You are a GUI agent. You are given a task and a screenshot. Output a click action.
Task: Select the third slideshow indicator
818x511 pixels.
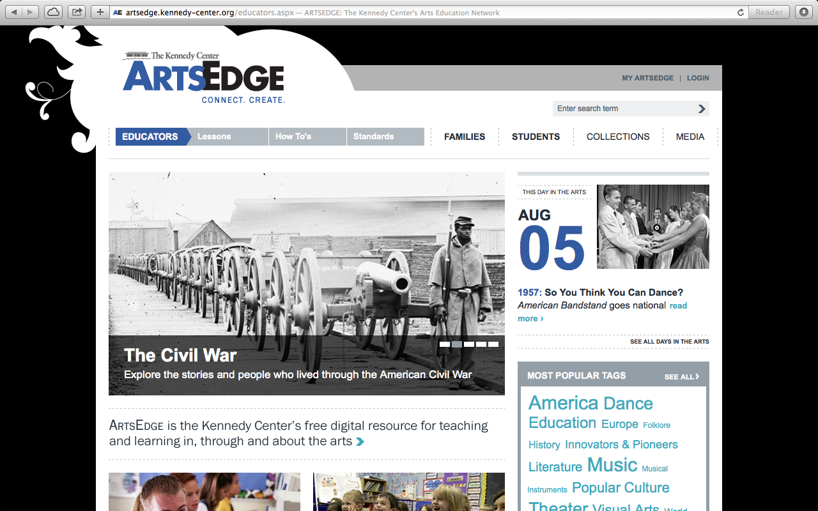pos(469,344)
